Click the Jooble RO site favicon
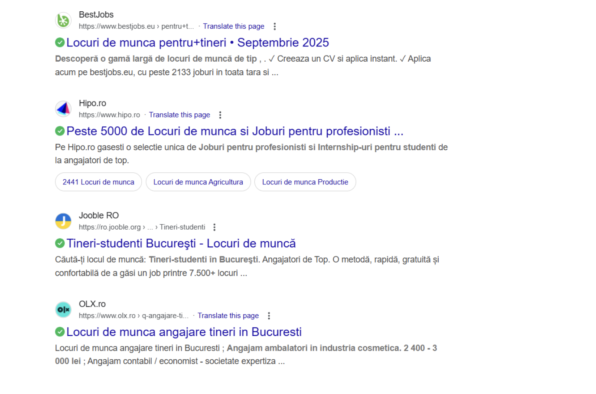Screen dimensions: 596x394 (63, 221)
